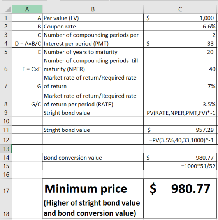Viewport: 218px width, 220px height.
Task: Click 'of return per period (RATE)' cell
Action: coord(93,99)
